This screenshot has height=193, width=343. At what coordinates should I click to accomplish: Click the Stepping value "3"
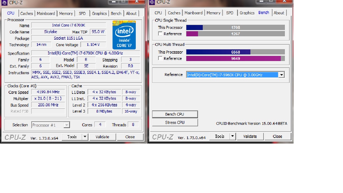[131, 60]
